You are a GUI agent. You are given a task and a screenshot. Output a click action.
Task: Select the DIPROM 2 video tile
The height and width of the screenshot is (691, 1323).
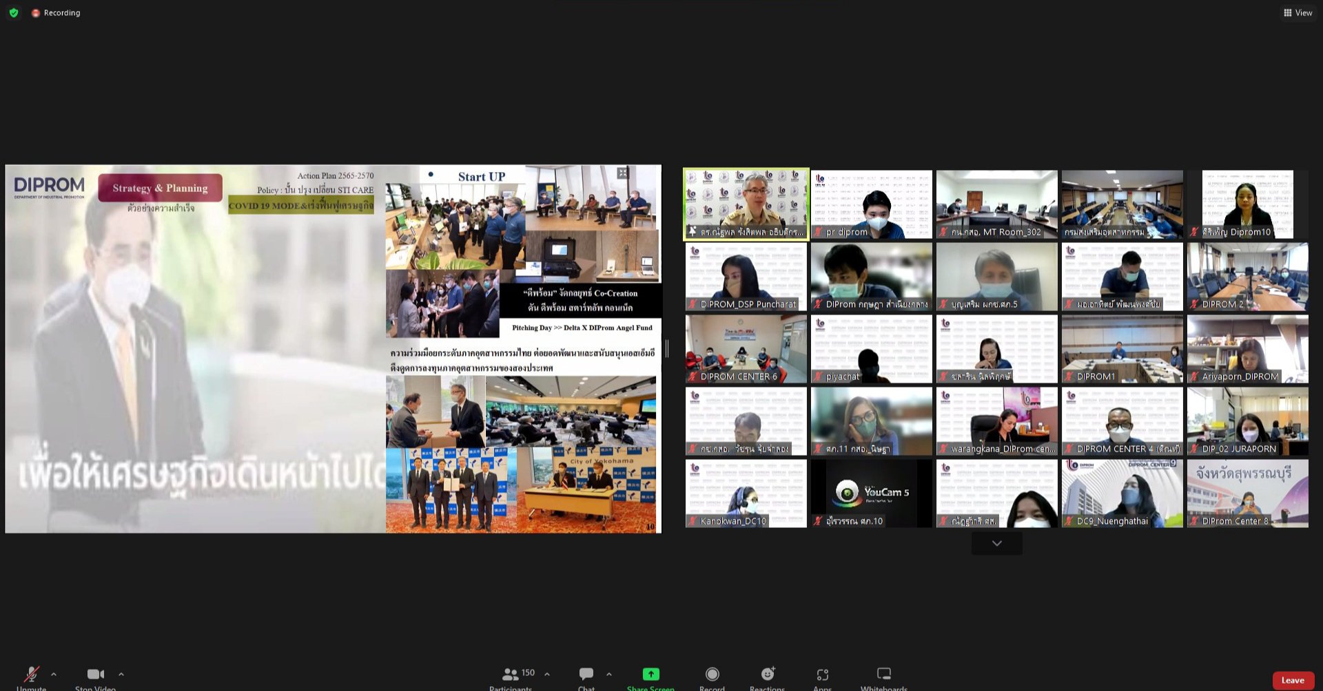1247,277
